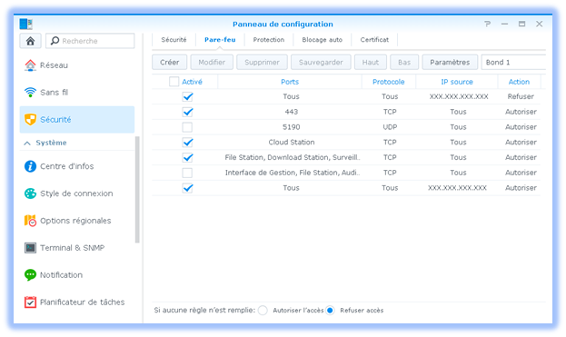Click the home icon button
Image resolution: width=566 pixels, height=337 pixels.
point(30,41)
